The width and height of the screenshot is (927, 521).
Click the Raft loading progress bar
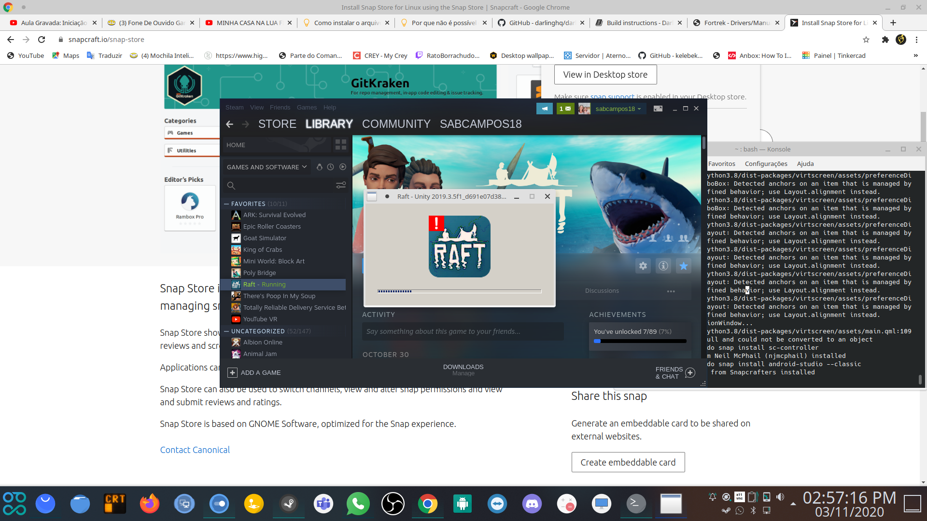(x=459, y=291)
